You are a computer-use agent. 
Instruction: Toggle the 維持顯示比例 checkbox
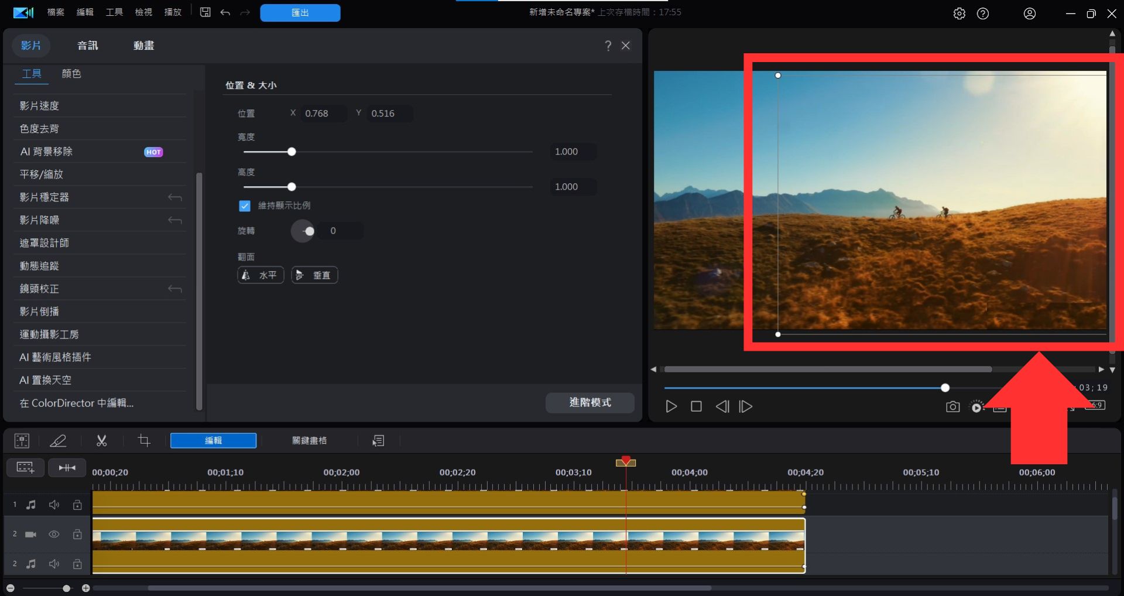[x=245, y=206]
